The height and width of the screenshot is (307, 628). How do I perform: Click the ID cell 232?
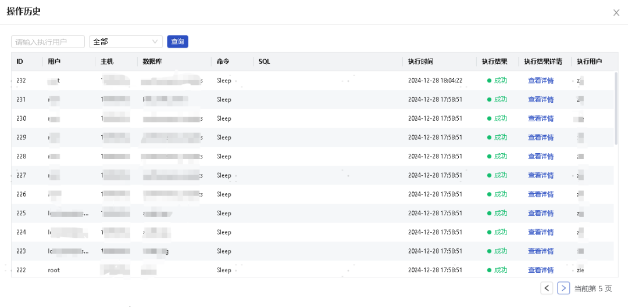[x=22, y=80]
